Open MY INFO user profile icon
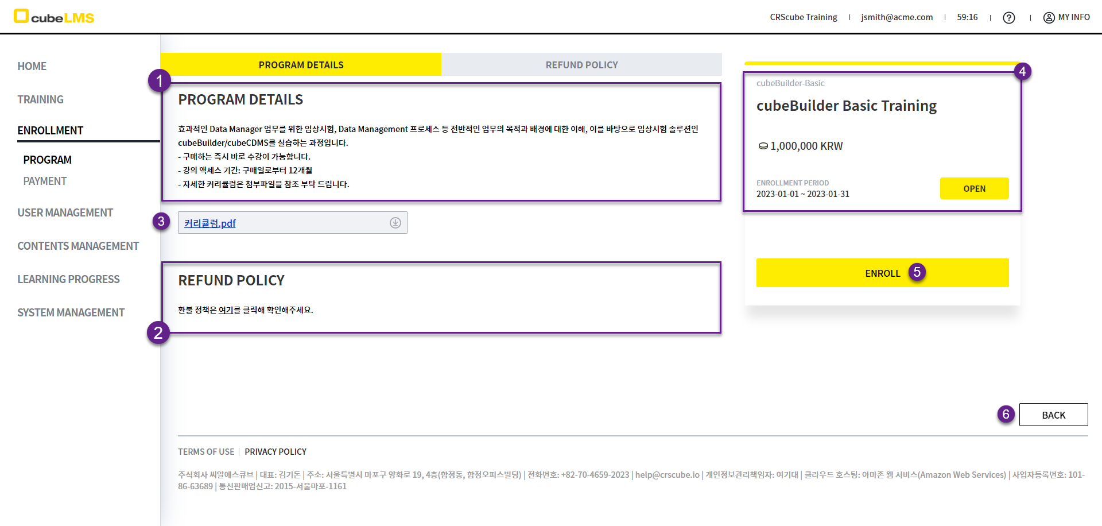The height and width of the screenshot is (526, 1102). click(x=1049, y=18)
